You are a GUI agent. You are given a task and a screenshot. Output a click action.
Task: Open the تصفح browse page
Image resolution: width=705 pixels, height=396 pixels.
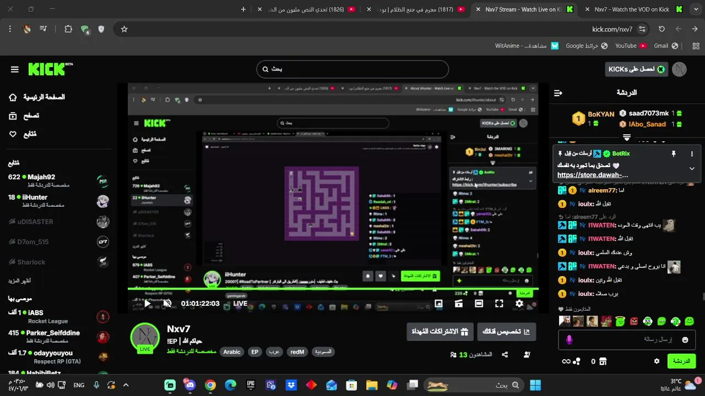[24, 116]
